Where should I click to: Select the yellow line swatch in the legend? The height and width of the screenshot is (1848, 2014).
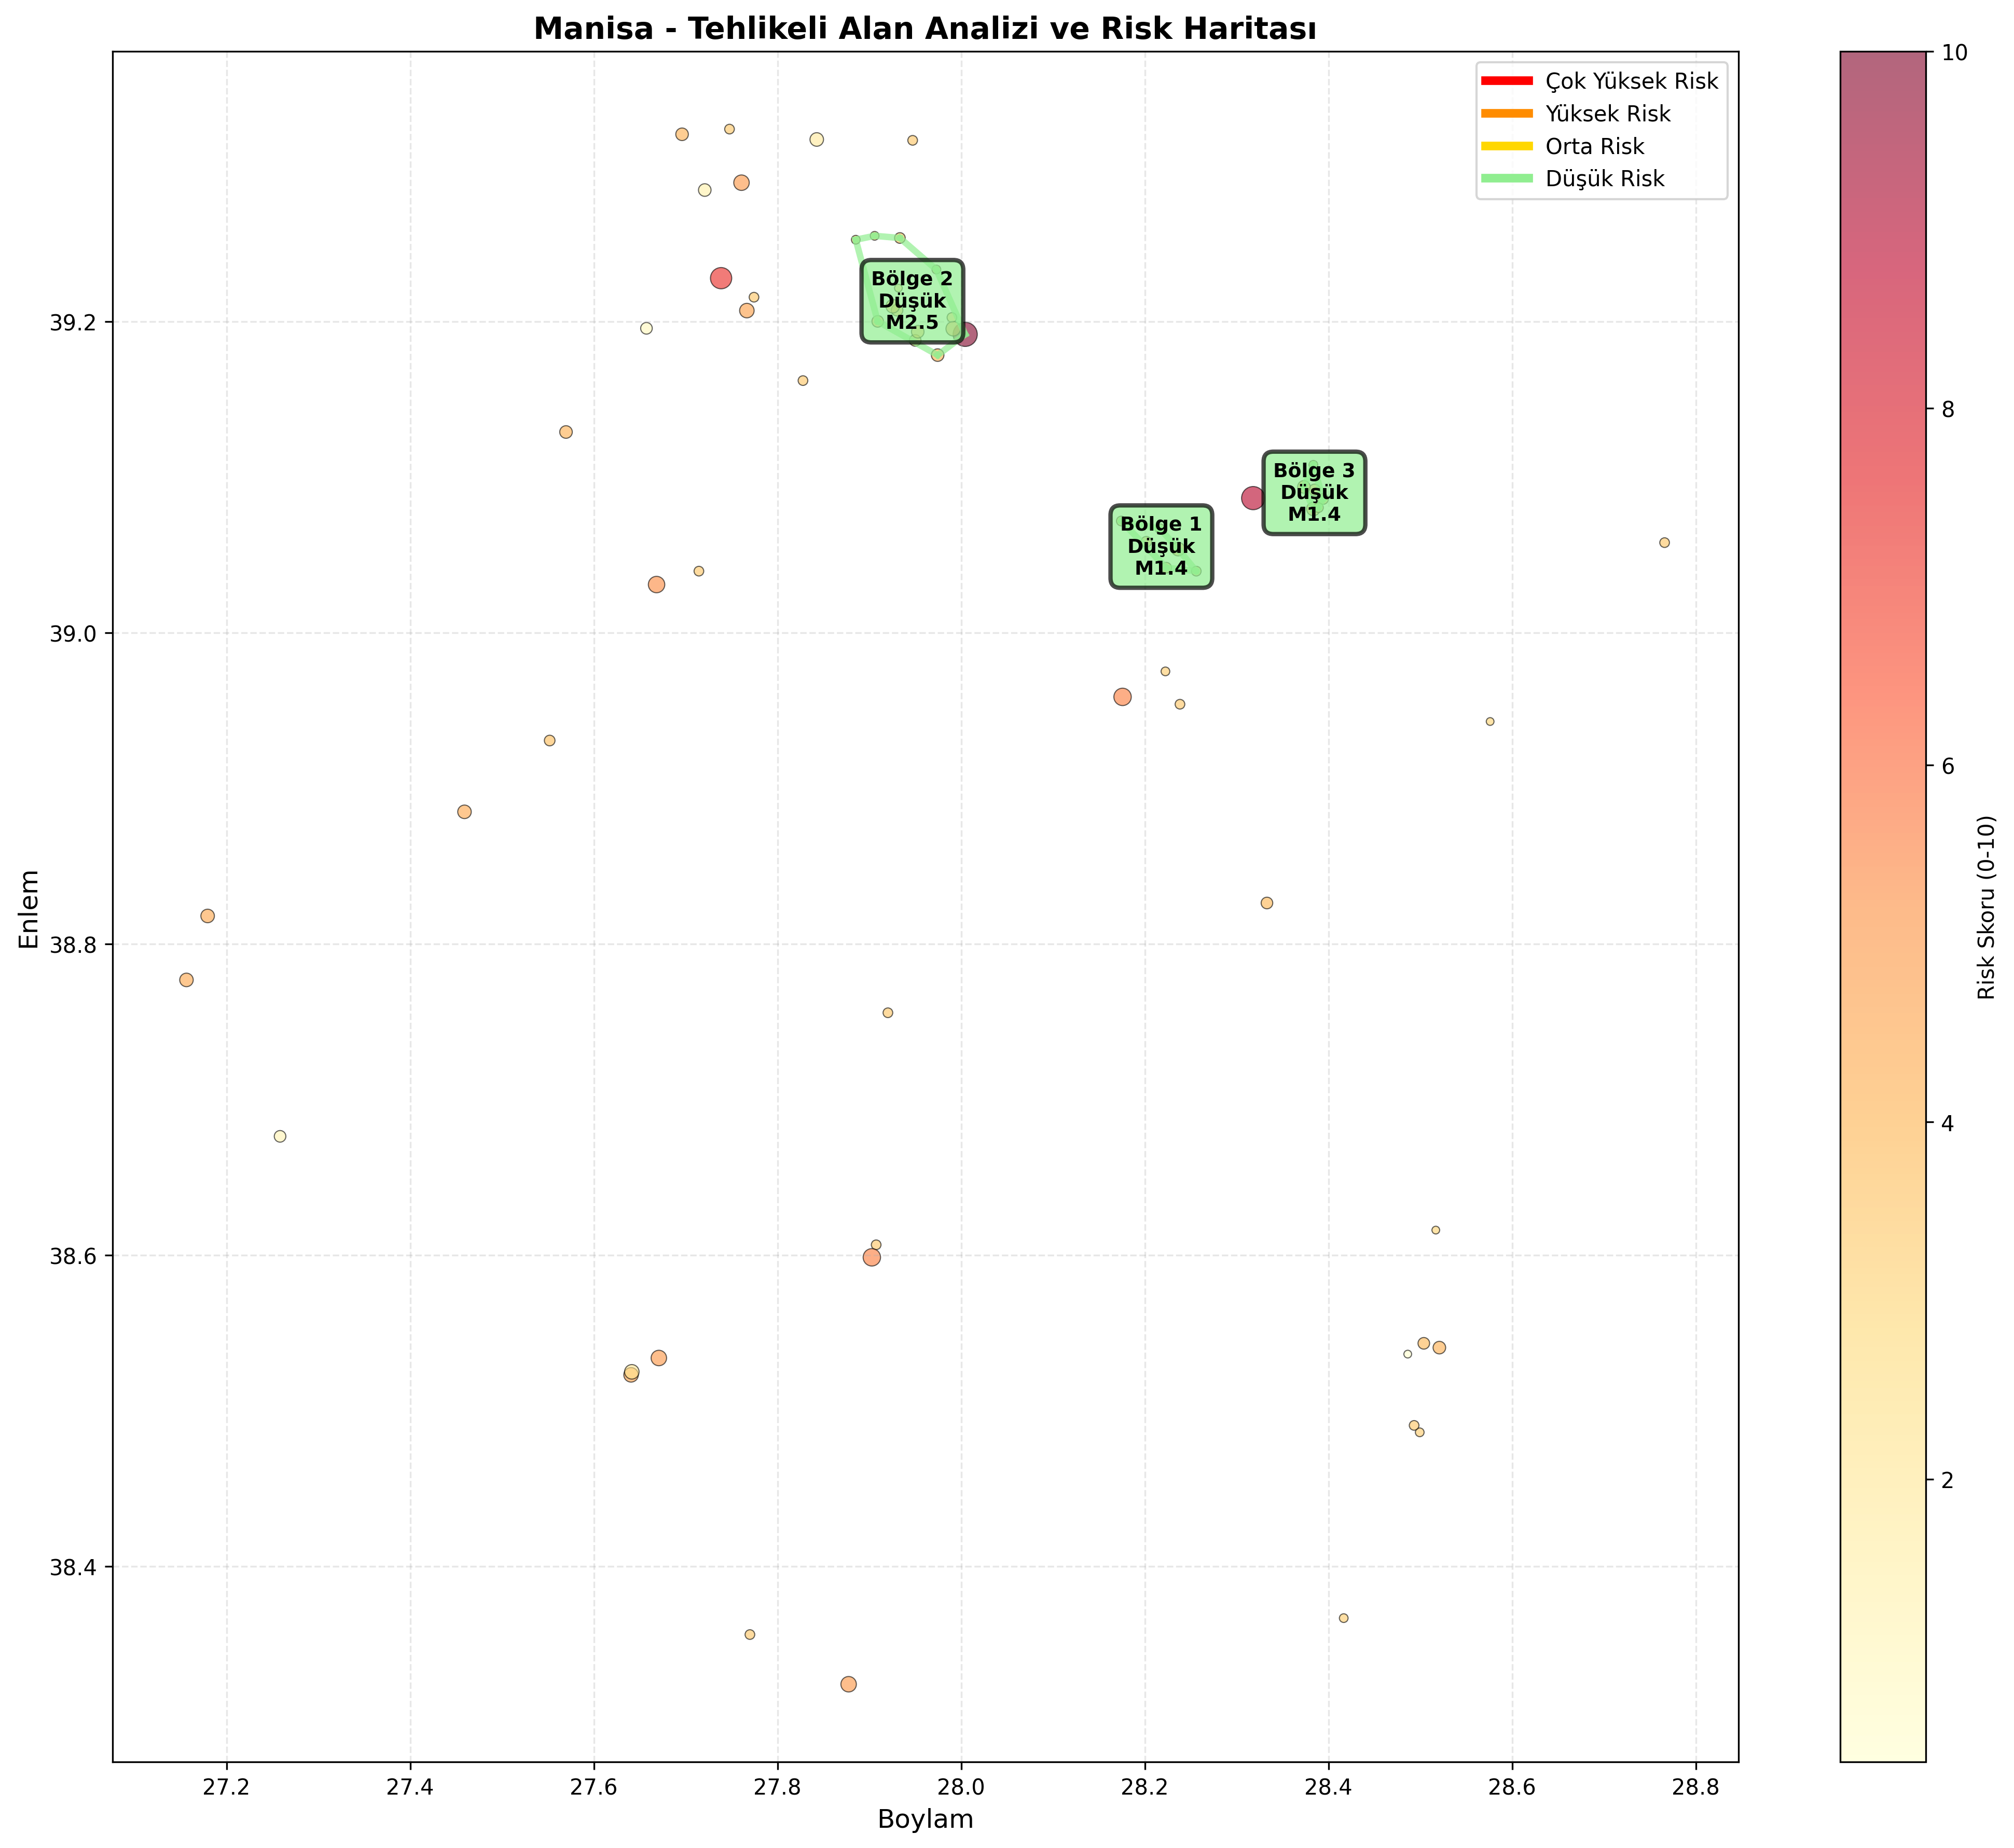pyautogui.click(x=1506, y=146)
